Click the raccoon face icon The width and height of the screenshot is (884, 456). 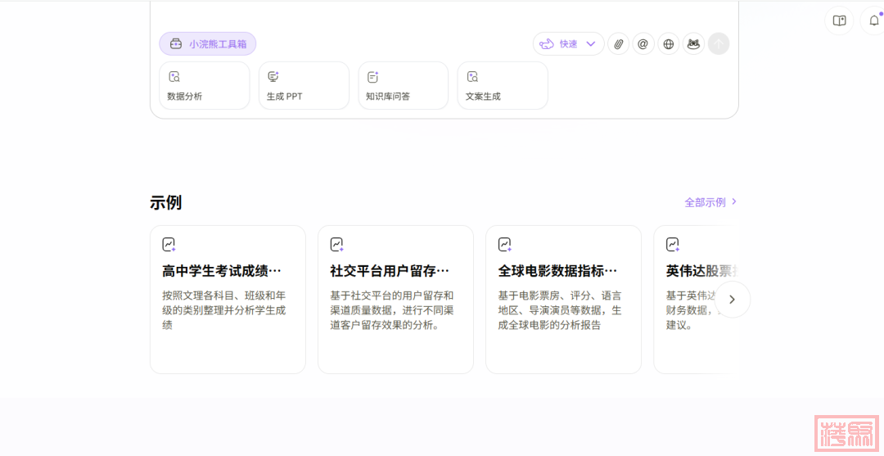pyautogui.click(x=693, y=44)
